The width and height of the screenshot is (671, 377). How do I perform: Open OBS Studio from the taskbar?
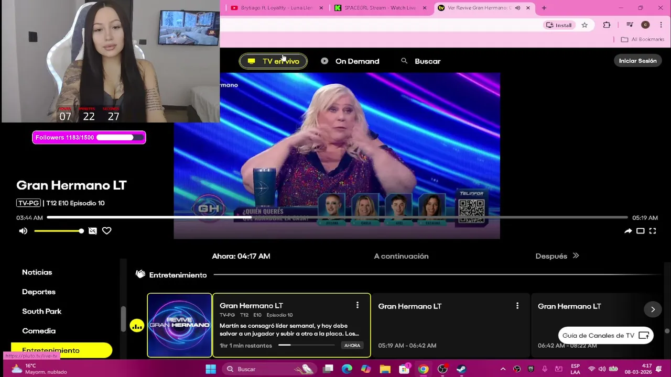pyautogui.click(x=442, y=369)
